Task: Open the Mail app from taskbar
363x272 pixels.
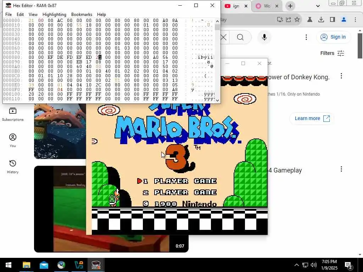Action: tap(44, 265)
